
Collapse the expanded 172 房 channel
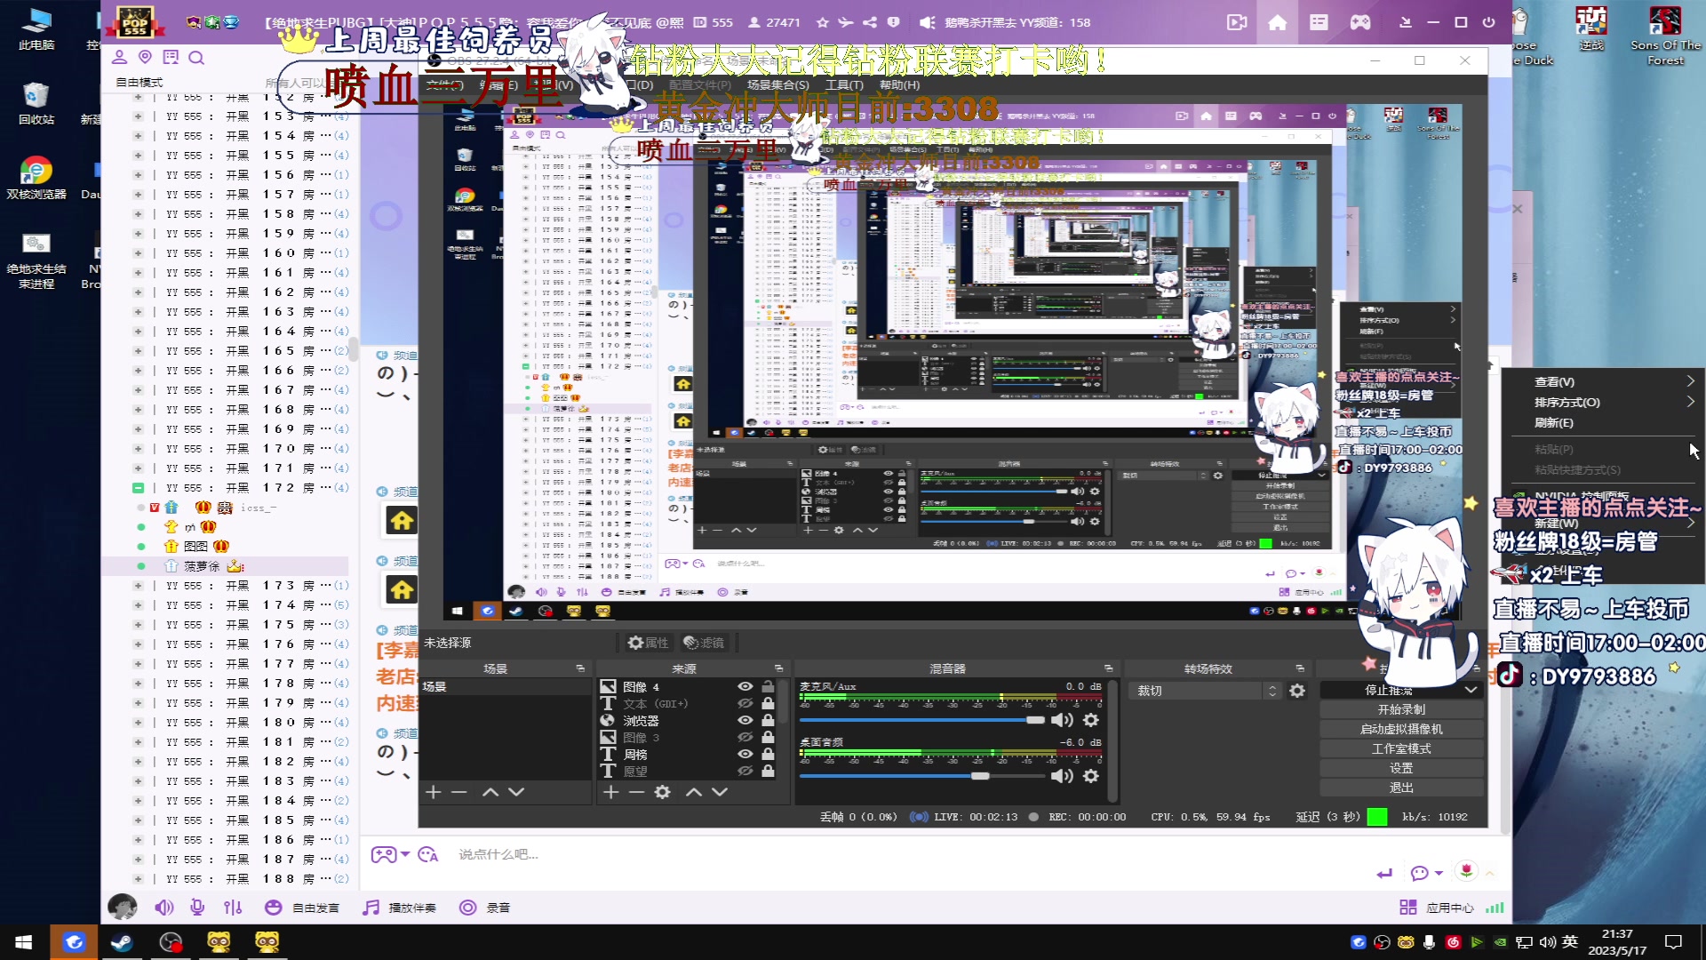point(138,488)
